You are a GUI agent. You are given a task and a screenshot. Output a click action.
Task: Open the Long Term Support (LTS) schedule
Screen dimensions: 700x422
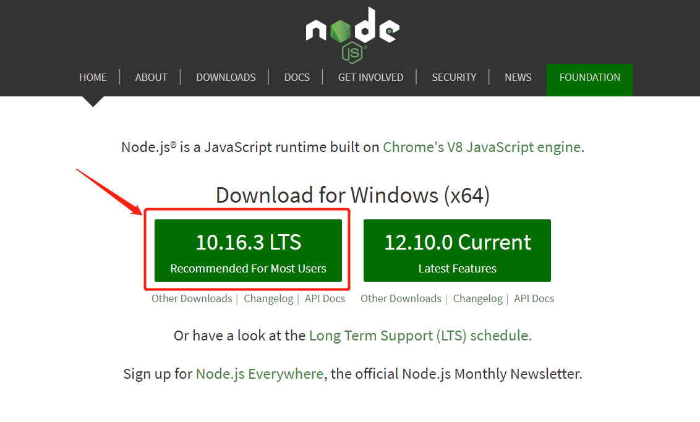[x=420, y=335]
